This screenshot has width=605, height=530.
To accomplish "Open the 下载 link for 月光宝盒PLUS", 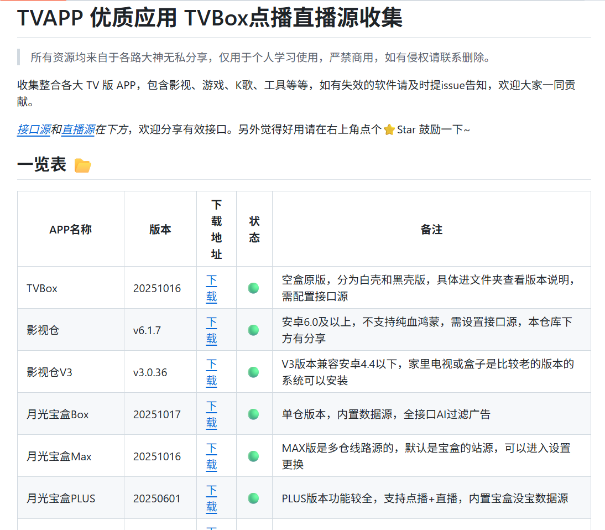I will [x=211, y=497].
